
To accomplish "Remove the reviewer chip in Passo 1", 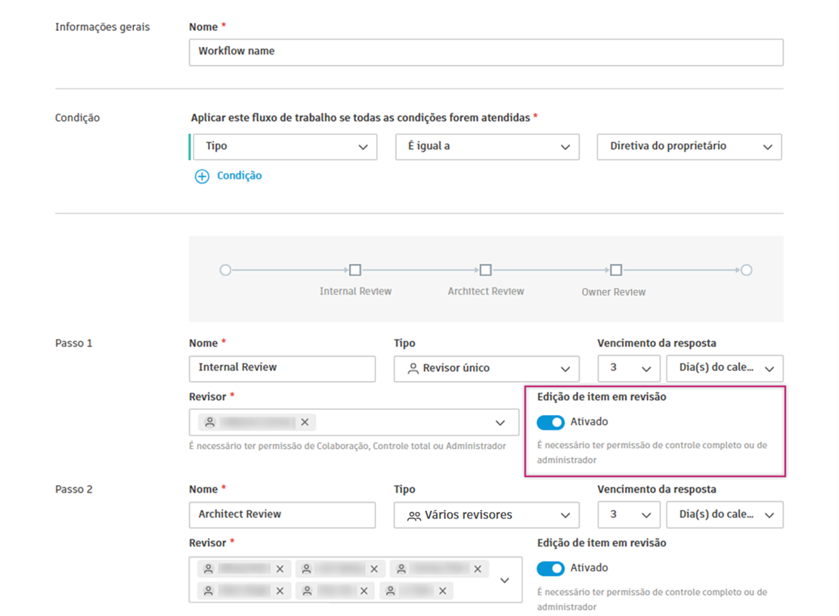I will (305, 422).
